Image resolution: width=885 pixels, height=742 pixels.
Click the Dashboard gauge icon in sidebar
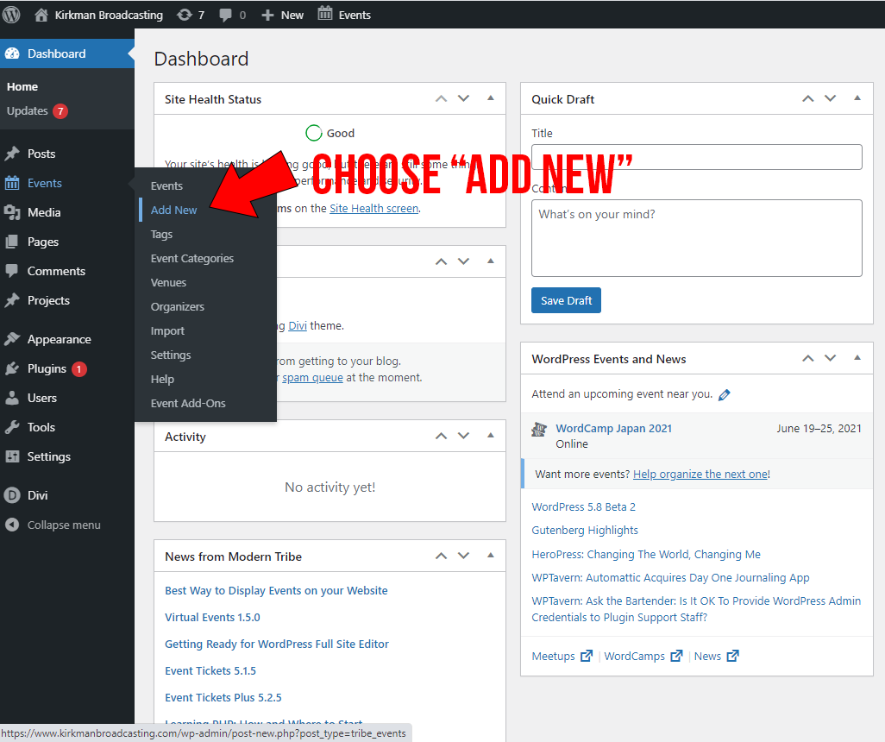(x=12, y=53)
